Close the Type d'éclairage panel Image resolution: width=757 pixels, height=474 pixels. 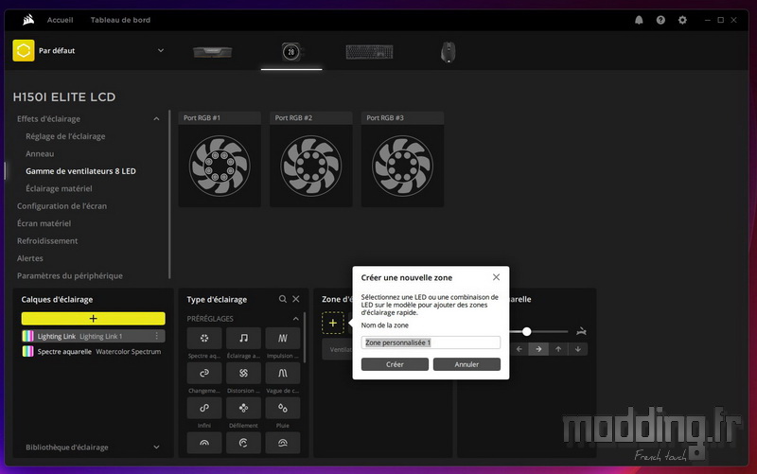[x=296, y=299]
